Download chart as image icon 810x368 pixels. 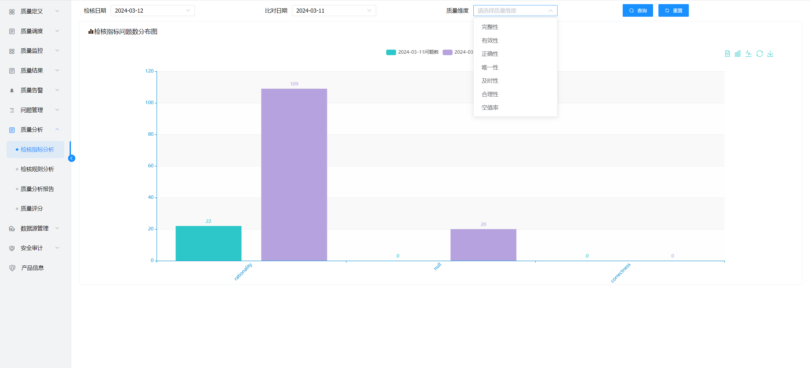(770, 54)
